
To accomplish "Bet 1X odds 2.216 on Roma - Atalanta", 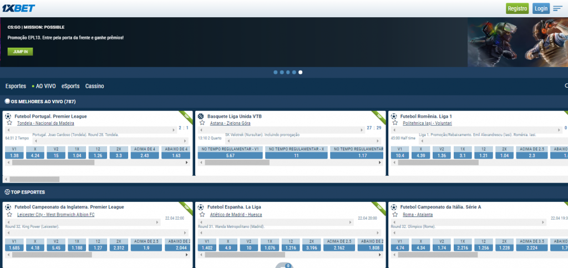I will pyautogui.click(x=463, y=248).
